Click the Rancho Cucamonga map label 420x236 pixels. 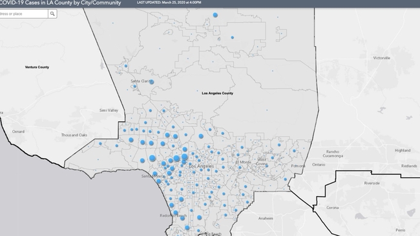(333, 153)
